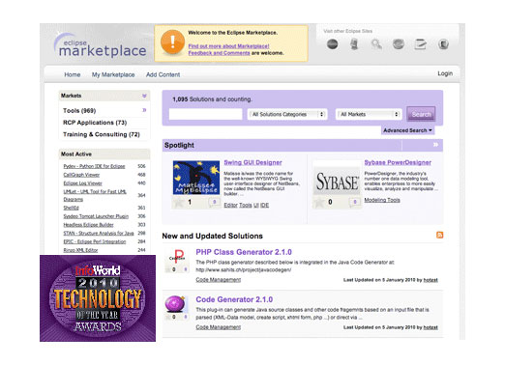This screenshot has height=365, width=505.
Task: Click the Login link
Action: pyautogui.click(x=445, y=73)
